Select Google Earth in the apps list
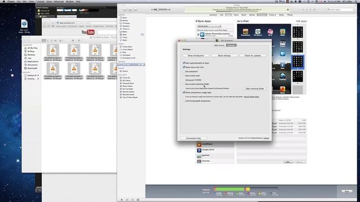The image size is (360, 202). click(215, 150)
